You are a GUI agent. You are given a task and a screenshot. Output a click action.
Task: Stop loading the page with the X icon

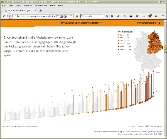4,16
